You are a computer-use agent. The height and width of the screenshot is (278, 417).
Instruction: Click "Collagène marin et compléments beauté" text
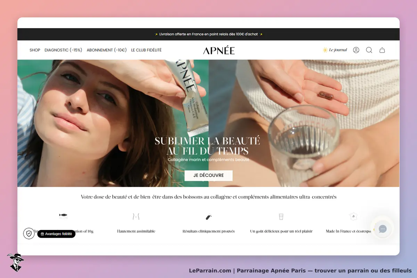pyautogui.click(x=208, y=160)
